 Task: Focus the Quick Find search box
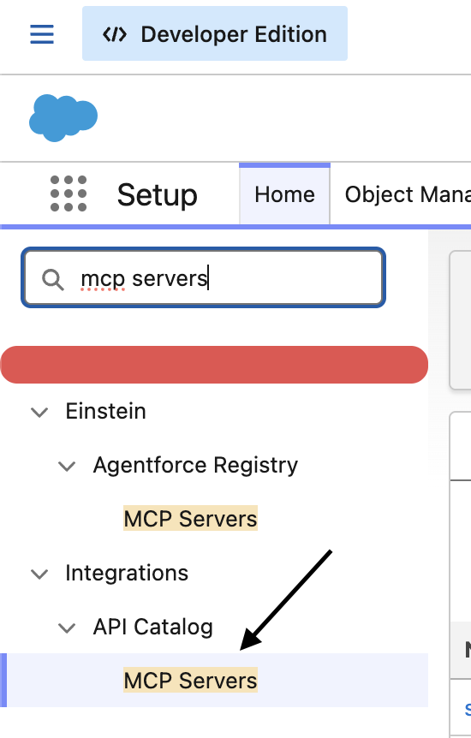pos(204,277)
